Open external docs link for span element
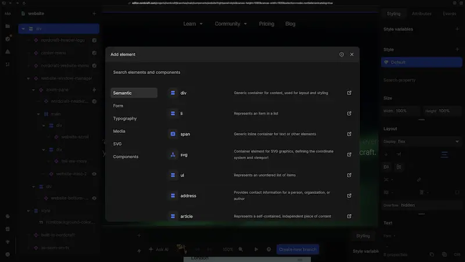Viewport: 465px width, 262px height. click(349, 134)
